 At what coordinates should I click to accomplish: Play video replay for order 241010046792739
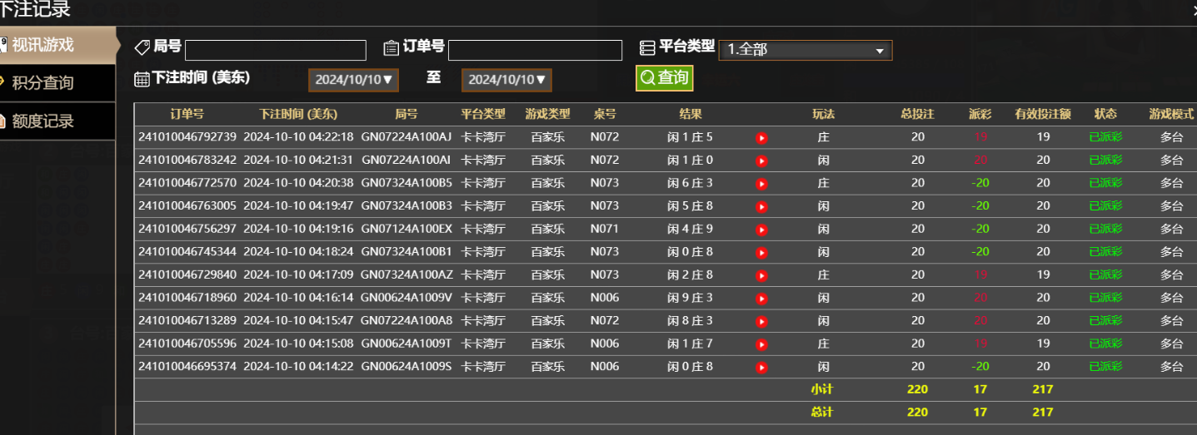(x=761, y=138)
